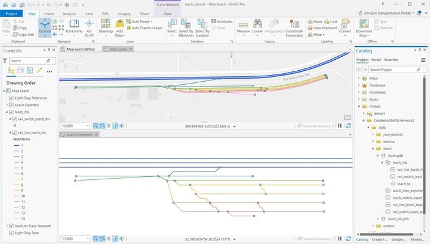The image size is (430, 244).
Task: Open Contents filter funnel
Action: coord(5,60)
